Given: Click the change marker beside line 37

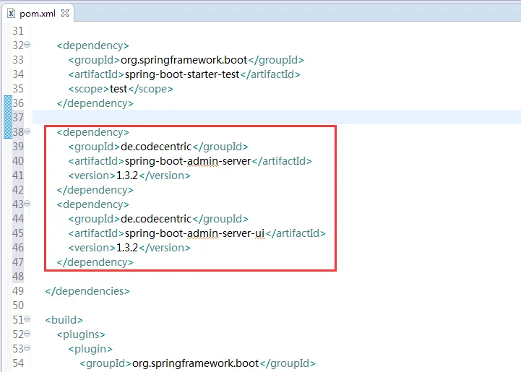Looking at the screenshot, I should click(x=8, y=117).
